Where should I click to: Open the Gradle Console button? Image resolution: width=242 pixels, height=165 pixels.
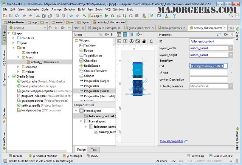point(221,156)
